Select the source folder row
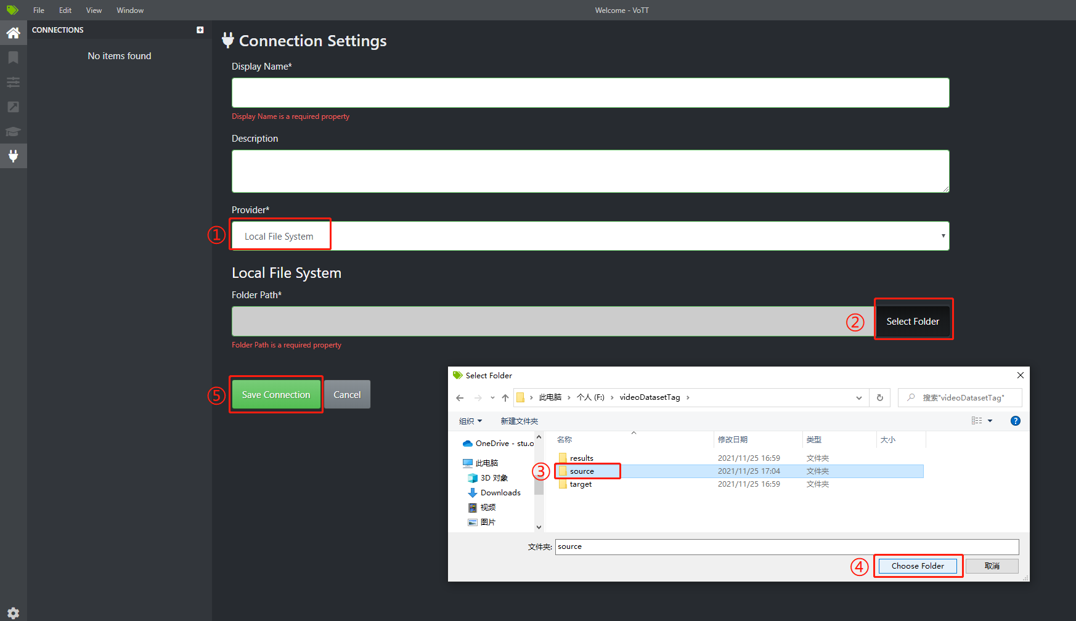 740,471
